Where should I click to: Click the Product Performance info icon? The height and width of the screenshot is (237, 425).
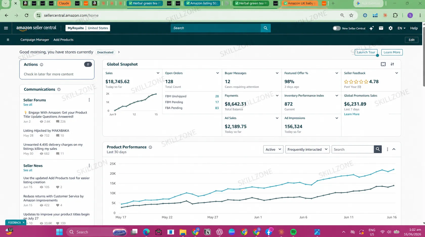tap(150, 147)
